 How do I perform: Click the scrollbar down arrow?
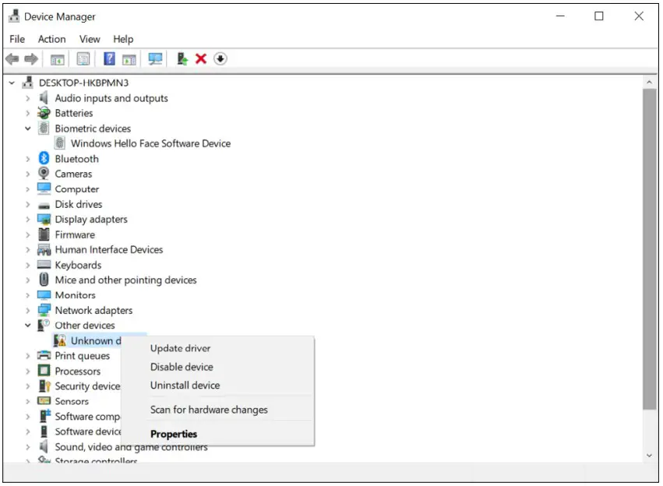click(650, 455)
